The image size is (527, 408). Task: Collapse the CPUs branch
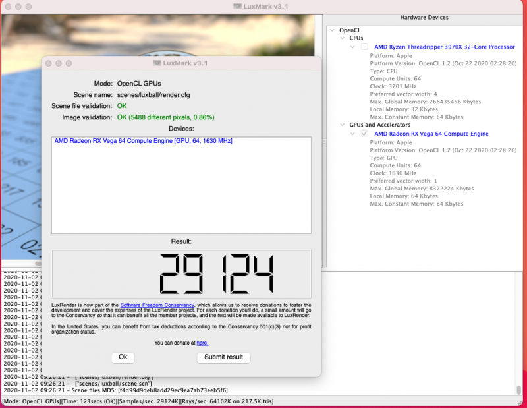click(342, 38)
